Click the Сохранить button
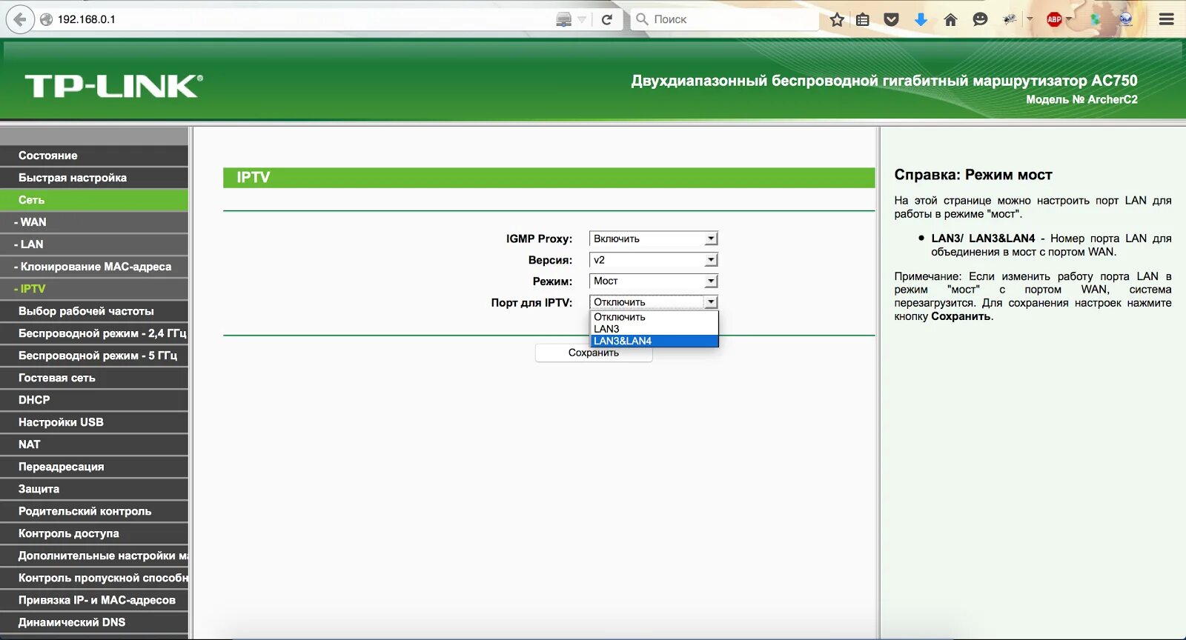1186x640 pixels. [x=594, y=353]
